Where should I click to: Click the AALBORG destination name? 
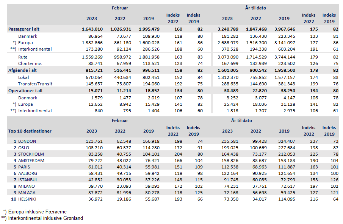pos(28,173)
